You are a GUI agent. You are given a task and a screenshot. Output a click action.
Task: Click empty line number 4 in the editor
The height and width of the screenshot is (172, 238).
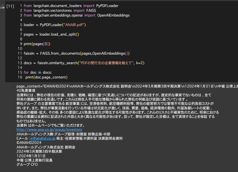pos(21,20)
